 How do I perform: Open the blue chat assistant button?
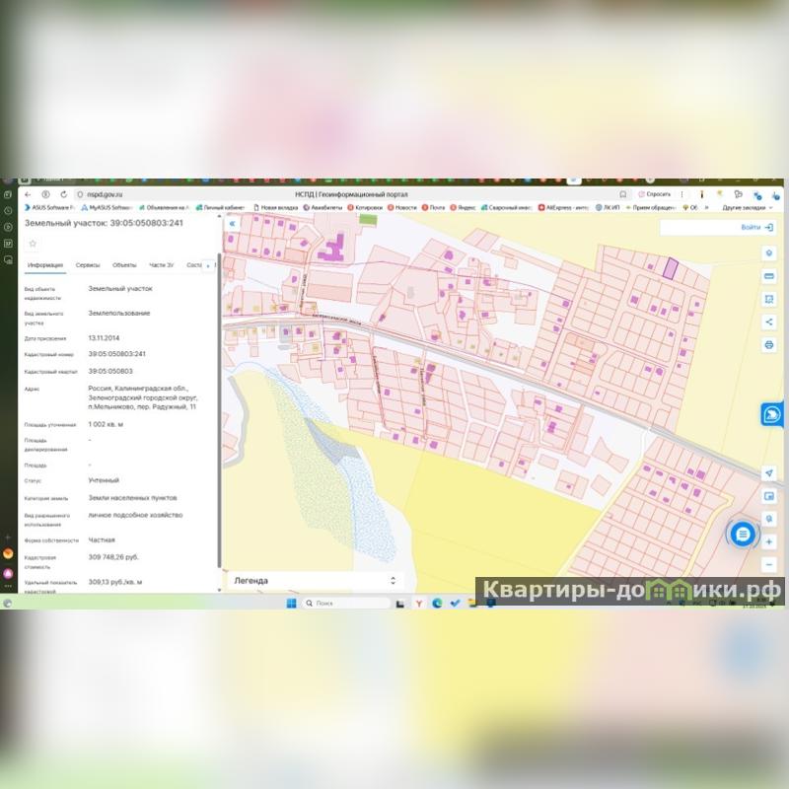pyautogui.click(x=744, y=534)
